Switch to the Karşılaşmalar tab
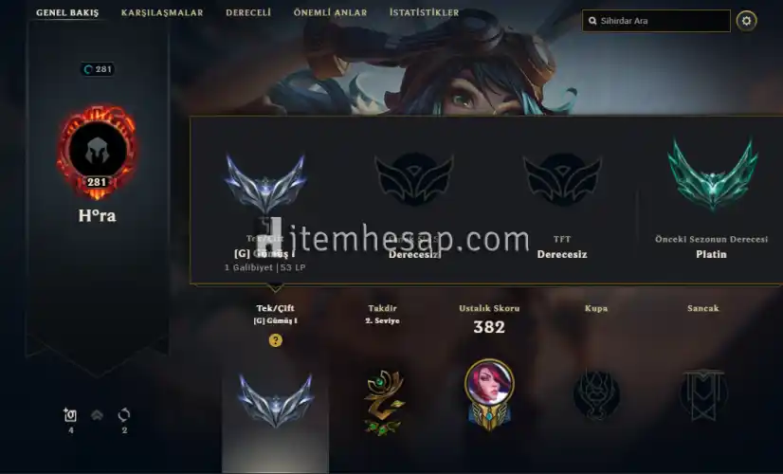783x474 pixels. click(162, 12)
